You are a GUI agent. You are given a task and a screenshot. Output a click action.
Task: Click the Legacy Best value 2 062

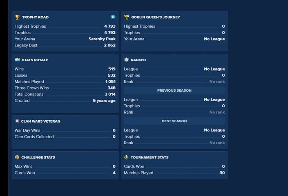click(109, 45)
